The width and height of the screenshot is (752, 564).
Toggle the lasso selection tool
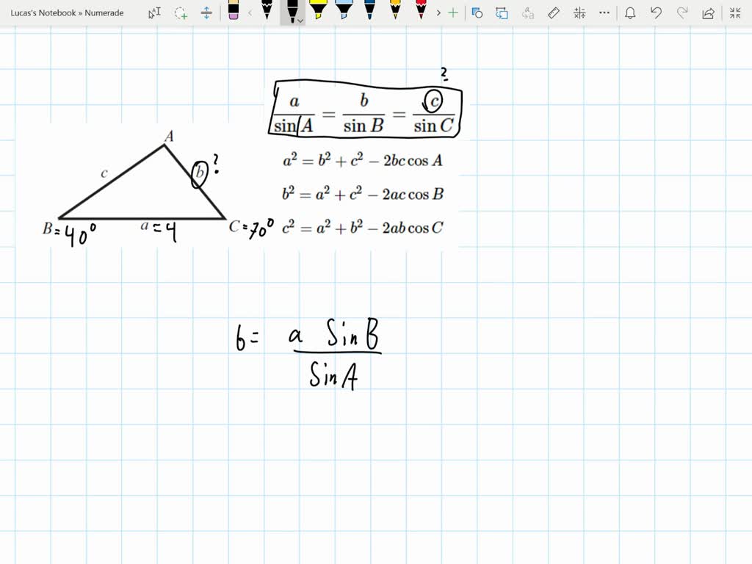coord(178,13)
